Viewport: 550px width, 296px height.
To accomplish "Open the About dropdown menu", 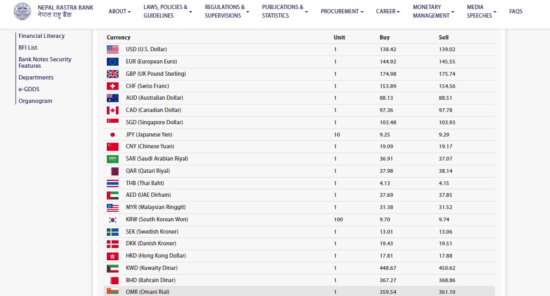I will [120, 11].
